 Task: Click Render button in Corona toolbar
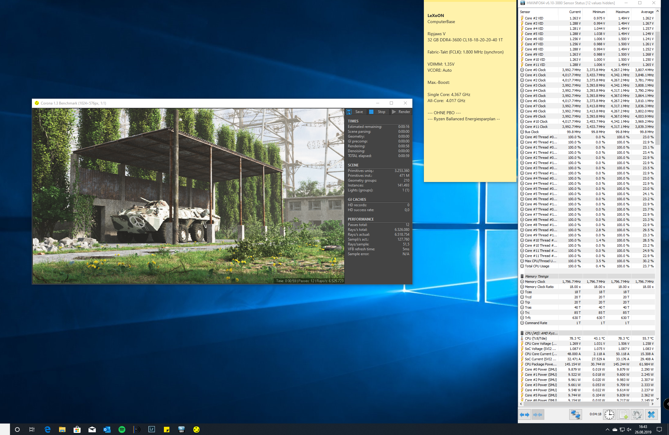pos(401,112)
